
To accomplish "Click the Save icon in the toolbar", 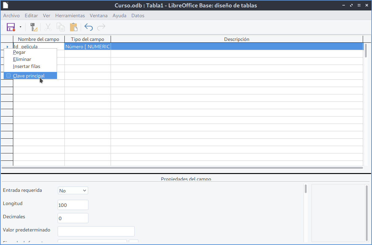I will click(11, 27).
